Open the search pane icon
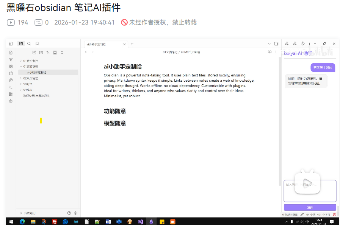Viewport: 340px width, 225px height. tap(29, 44)
